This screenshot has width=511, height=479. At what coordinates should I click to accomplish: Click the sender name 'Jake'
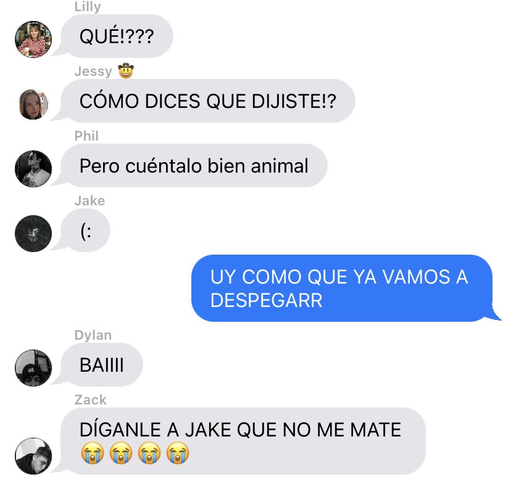89,200
